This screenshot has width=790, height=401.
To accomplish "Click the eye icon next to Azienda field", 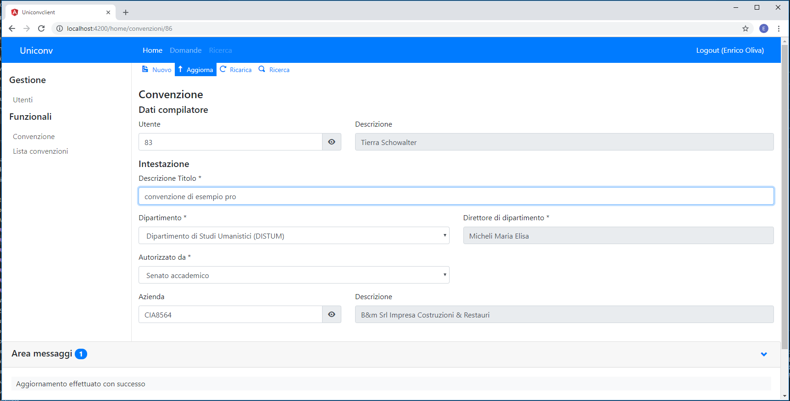I will [332, 315].
